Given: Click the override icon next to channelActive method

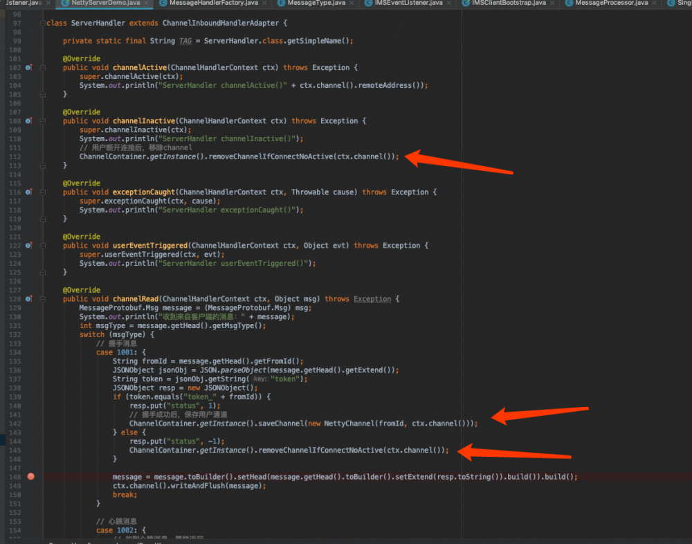Looking at the screenshot, I should click(28, 67).
